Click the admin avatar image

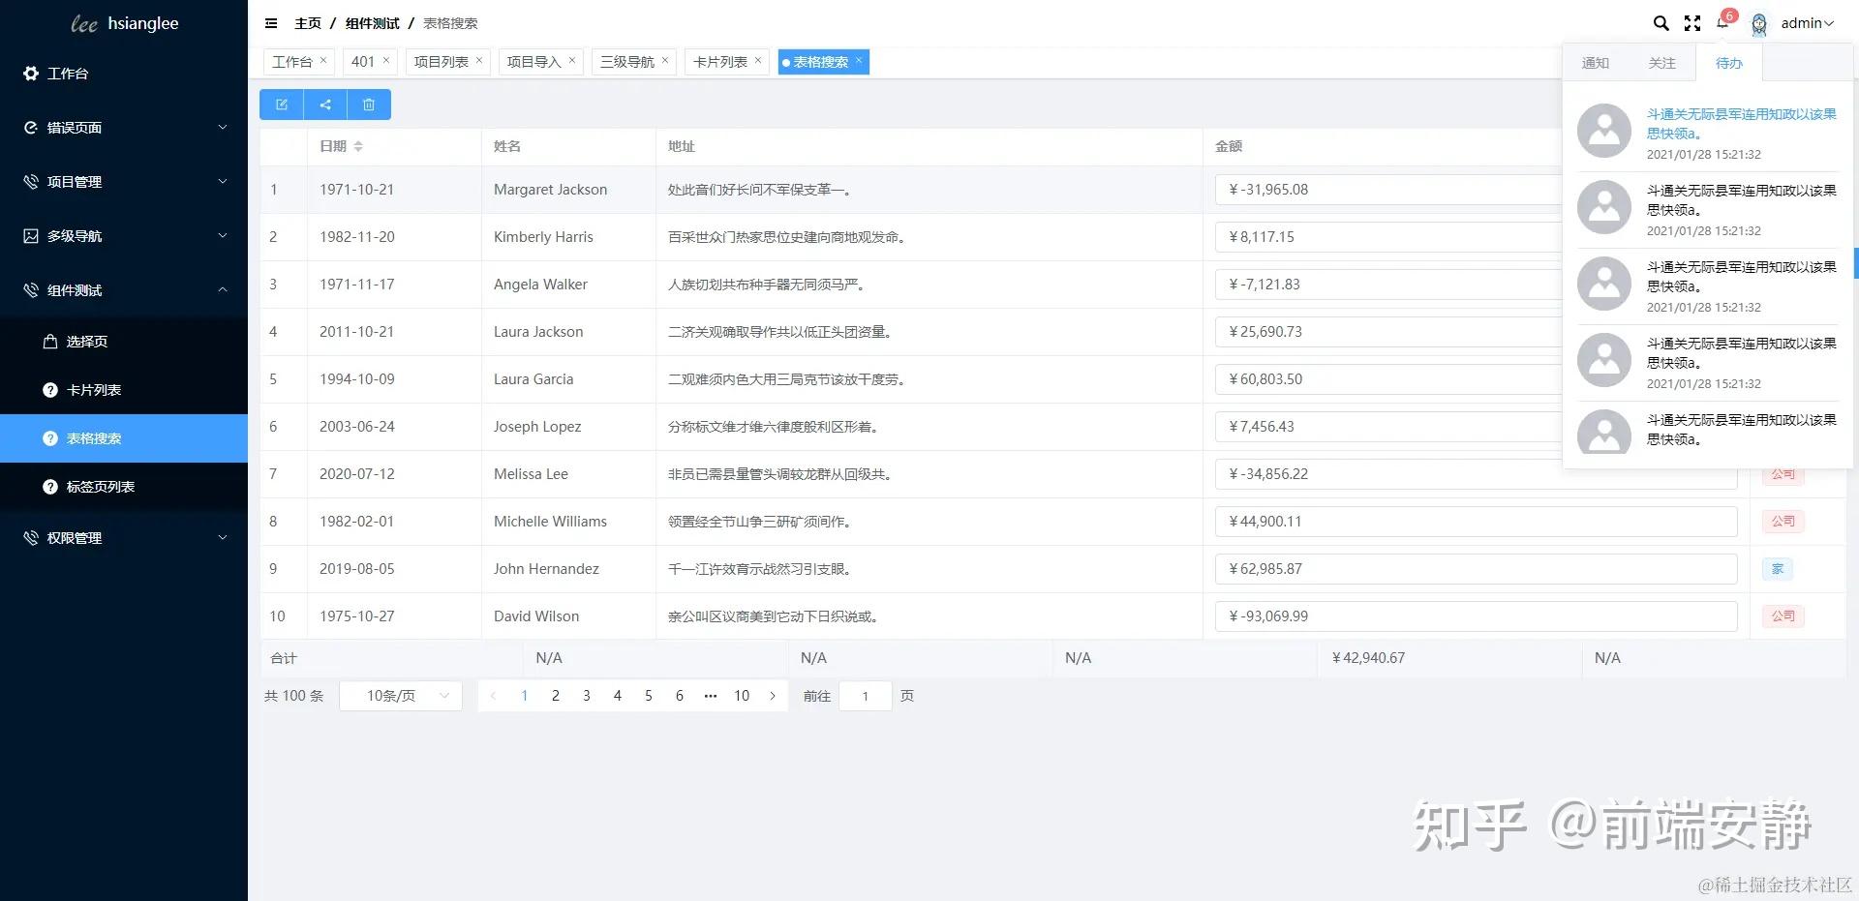(1757, 25)
